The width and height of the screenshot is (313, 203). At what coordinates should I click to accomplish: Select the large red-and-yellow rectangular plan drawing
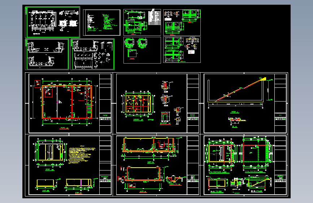(67, 102)
